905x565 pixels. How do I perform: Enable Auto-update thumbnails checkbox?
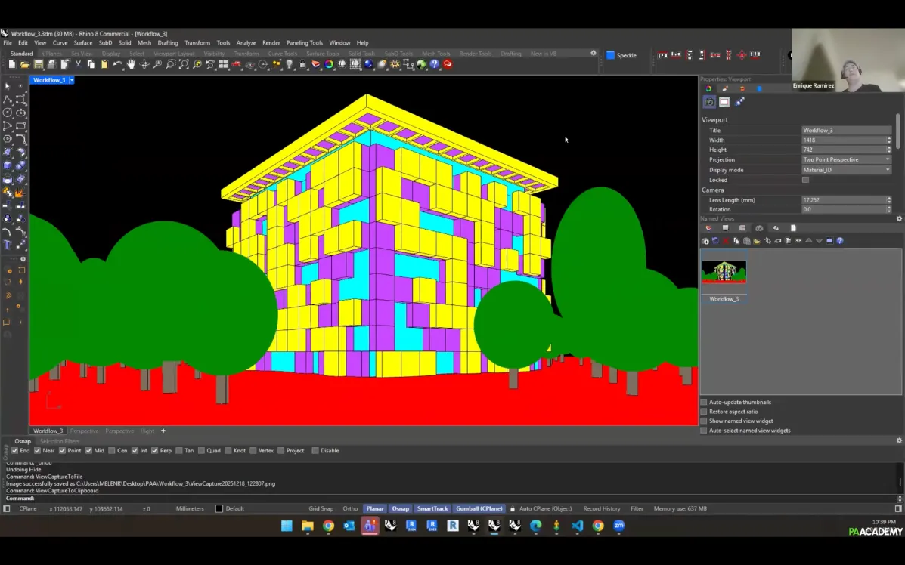(x=704, y=402)
